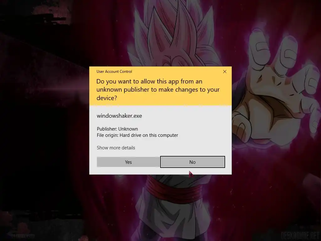Click the character's red sash belt

pos(174,189)
